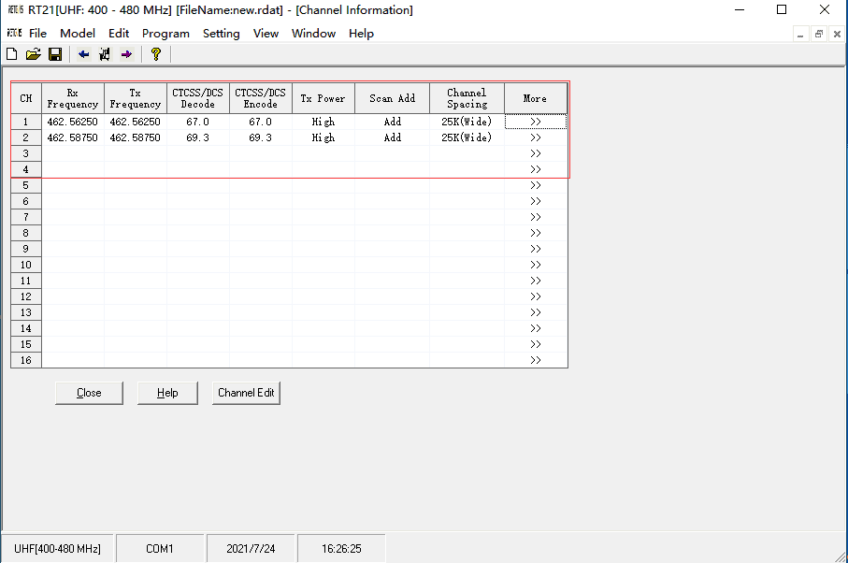This screenshot has height=563, width=848.
Task: Click the More column header
Action: pyautogui.click(x=536, y=98)
